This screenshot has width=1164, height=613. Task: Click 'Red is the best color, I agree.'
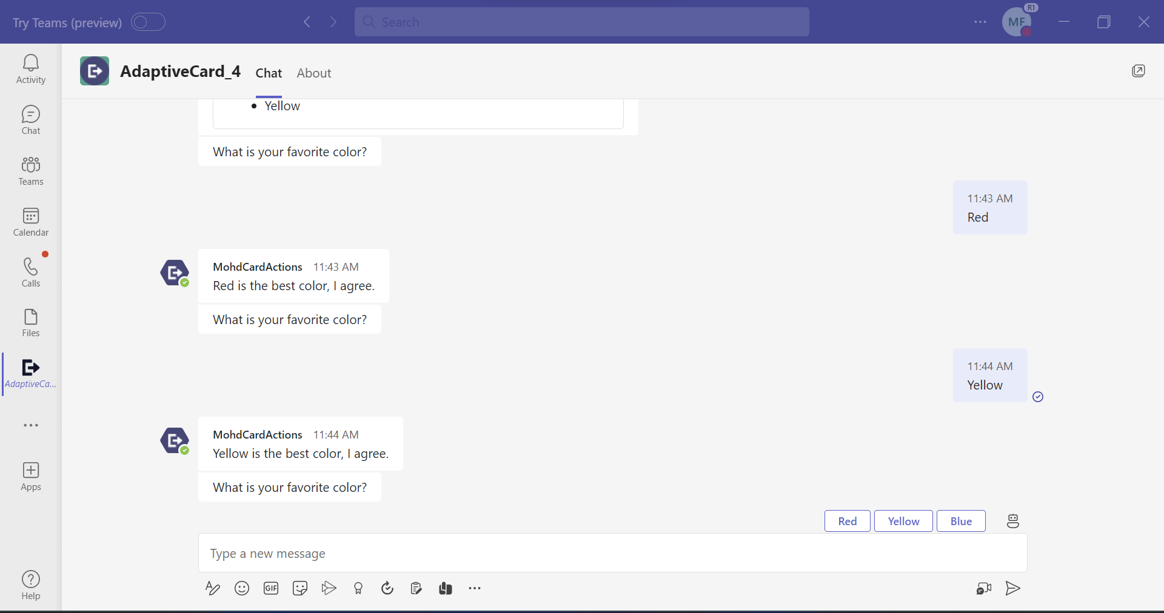pos(294,286)
